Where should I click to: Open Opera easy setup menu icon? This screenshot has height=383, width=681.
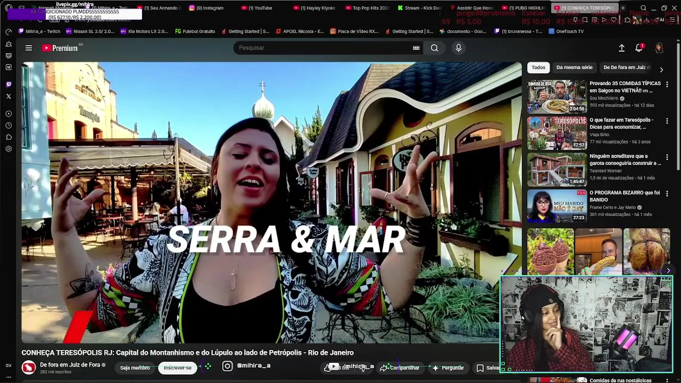(673, 20)
